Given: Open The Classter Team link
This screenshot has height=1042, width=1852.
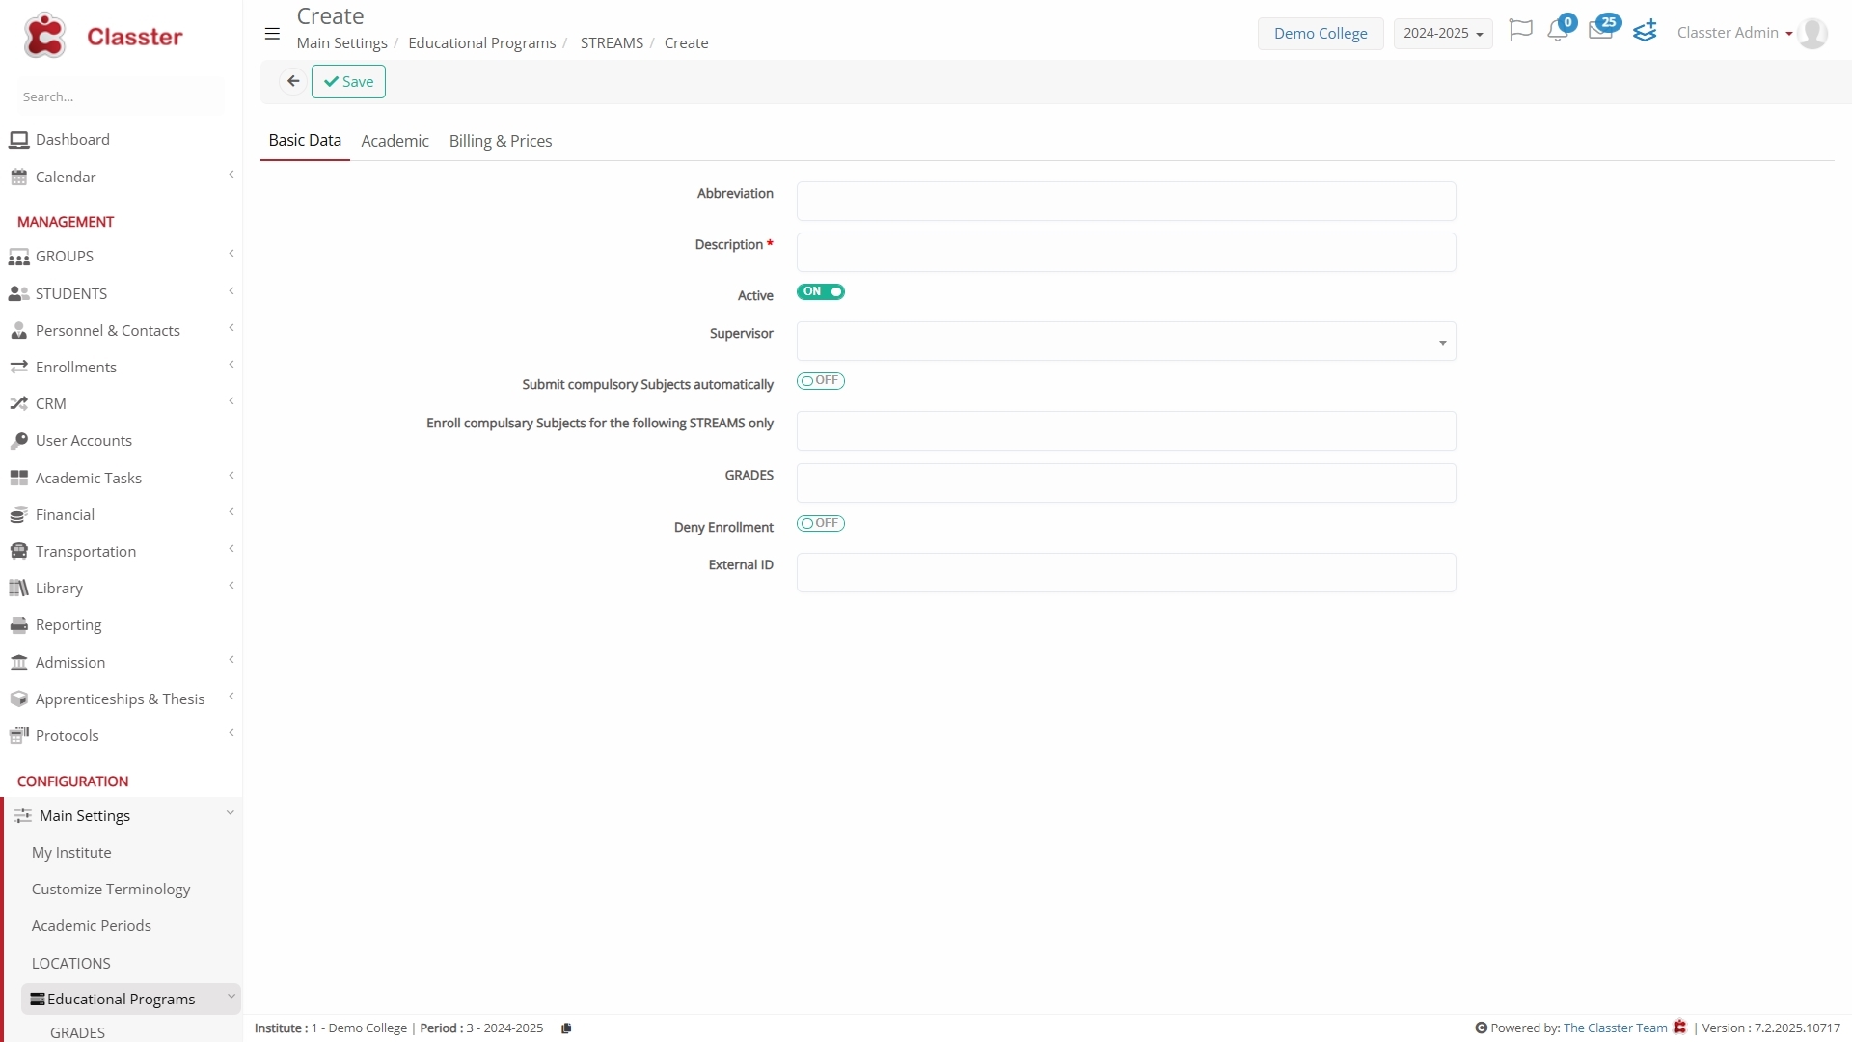Looking at the screenshot, I should (x=1615, y=1028).
